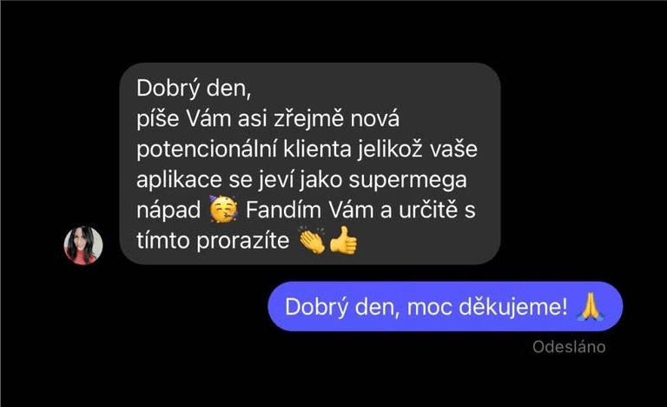This screenshot has width=667, height=407.
Task: Select the purple 'Dobrý den, moc děkujeme!' bubble
Action: pyautogui.click(x=445, y=306)
